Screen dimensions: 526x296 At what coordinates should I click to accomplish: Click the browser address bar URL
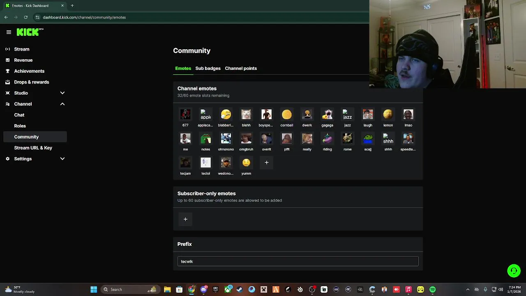pyautogui.click(x=84, y=17)
